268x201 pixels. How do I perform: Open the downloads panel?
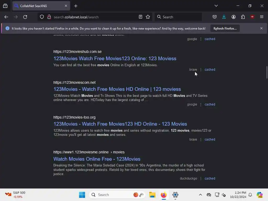tap(224, 17)
